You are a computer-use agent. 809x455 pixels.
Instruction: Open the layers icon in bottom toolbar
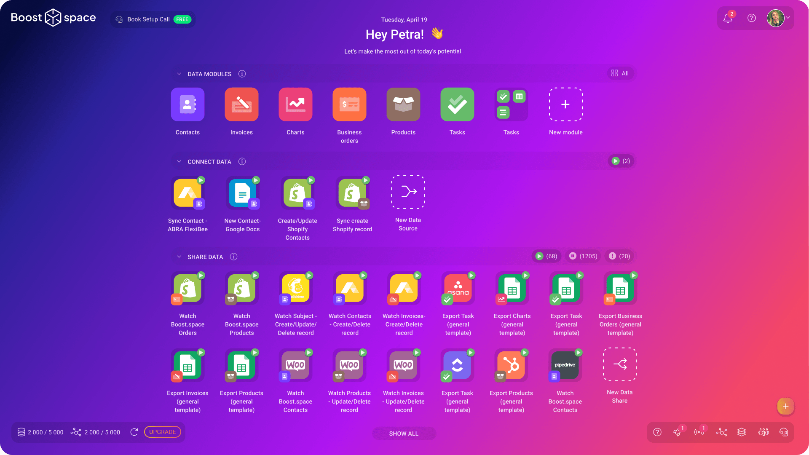[x=742, y=432]
